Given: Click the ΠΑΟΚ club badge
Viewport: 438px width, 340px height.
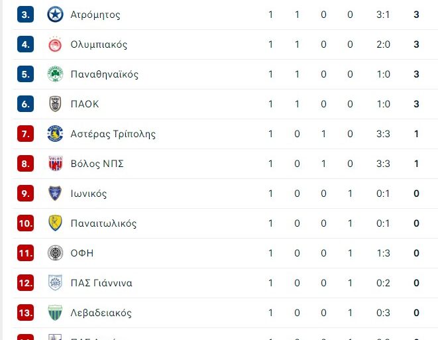Looking at the screenshot, I should [55, 104].
